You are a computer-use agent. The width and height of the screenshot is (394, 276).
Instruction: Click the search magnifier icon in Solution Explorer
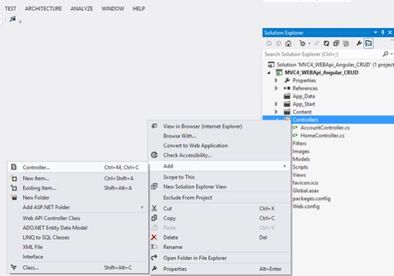point(385,54)
